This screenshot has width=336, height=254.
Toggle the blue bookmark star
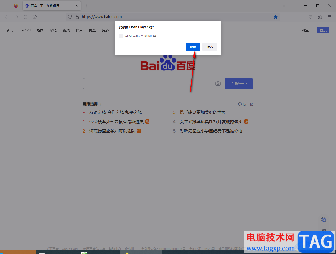click(276, 17)
